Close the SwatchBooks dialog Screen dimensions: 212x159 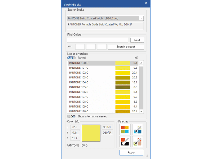tap(146, 3)
